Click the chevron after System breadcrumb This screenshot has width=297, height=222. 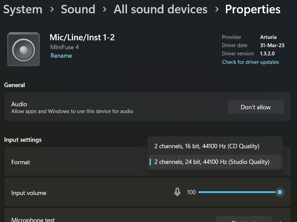tap(52, 9)
